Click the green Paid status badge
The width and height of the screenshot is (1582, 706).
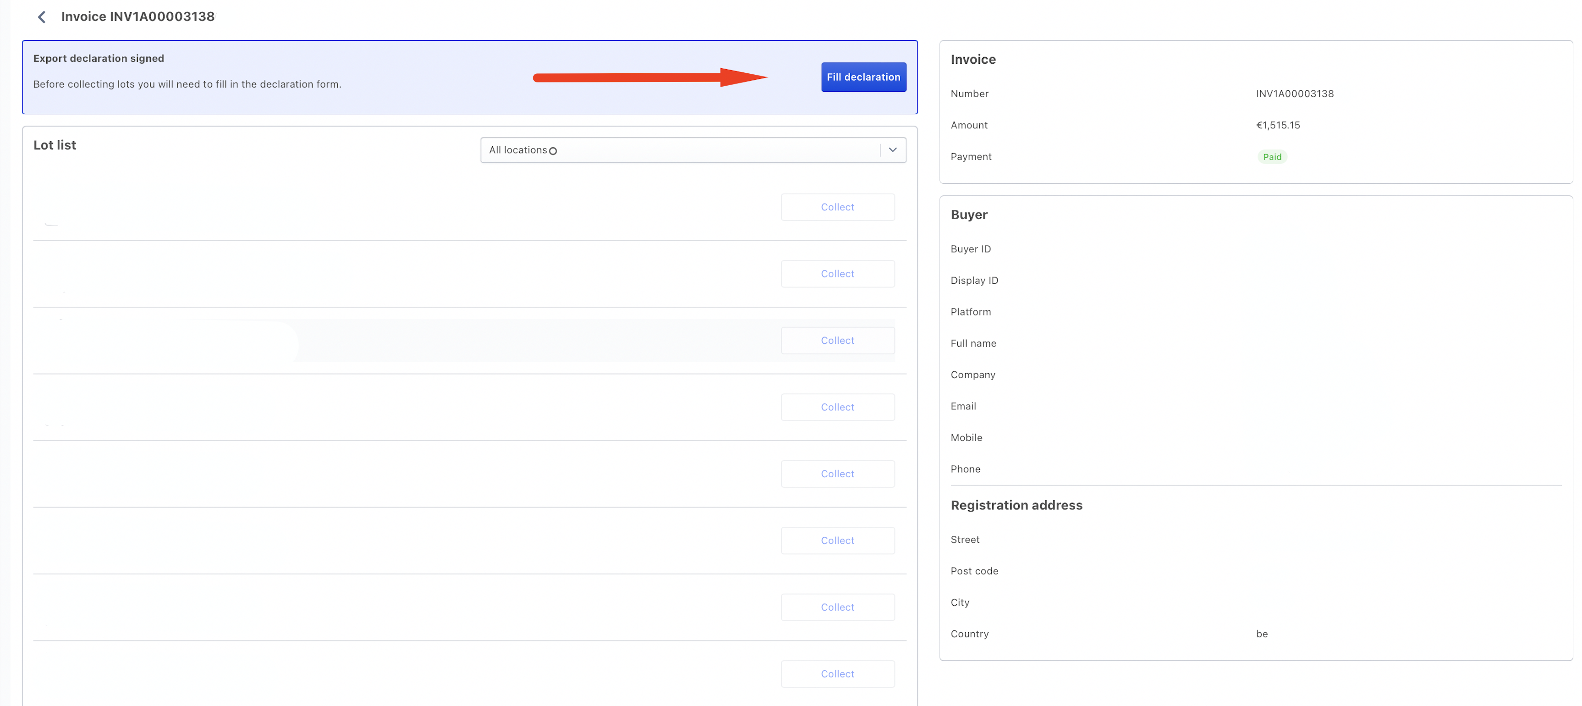1271,157
